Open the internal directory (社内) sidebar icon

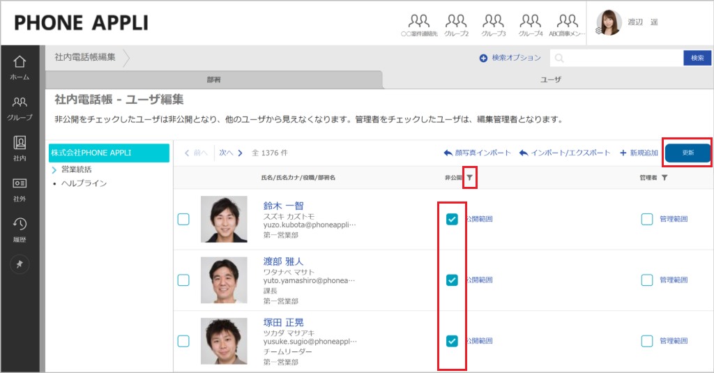pyautogui.click(x=20, y=148)
